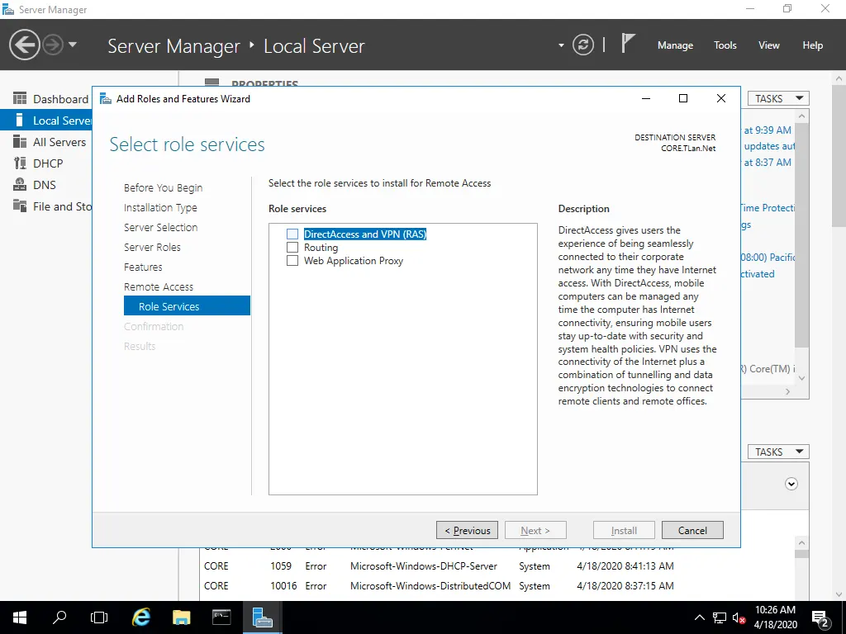Screen dimensions: 846x634
Task: Select Local Server icon in the sidebar
Action: click(x=20, y=121)
